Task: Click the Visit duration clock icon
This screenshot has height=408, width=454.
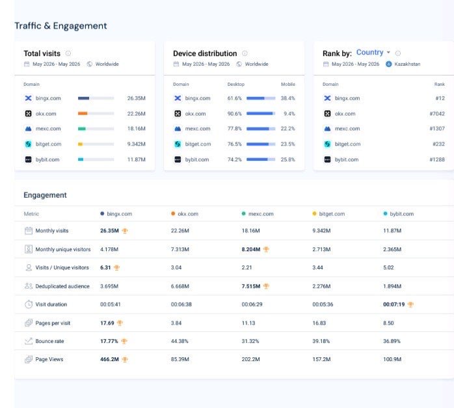Action: 29,305
